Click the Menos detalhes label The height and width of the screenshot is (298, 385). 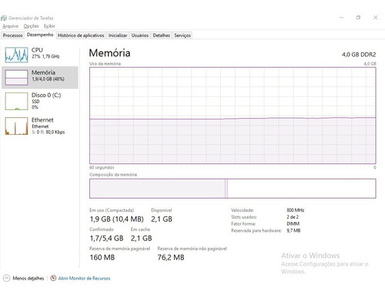click(x=28, y=278)
